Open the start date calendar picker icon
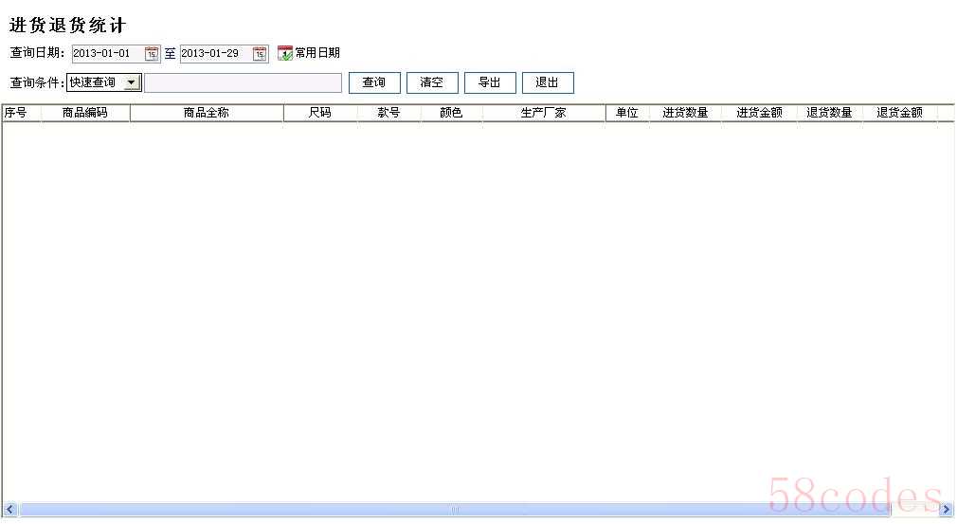 [x=152, y=54]
